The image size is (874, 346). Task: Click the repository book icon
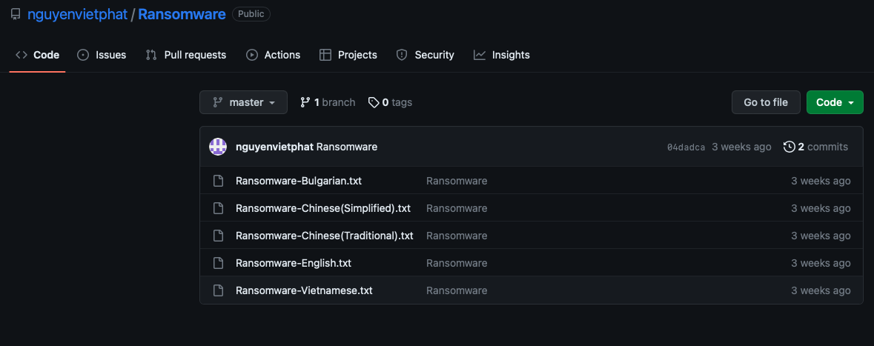coord(16,14)
